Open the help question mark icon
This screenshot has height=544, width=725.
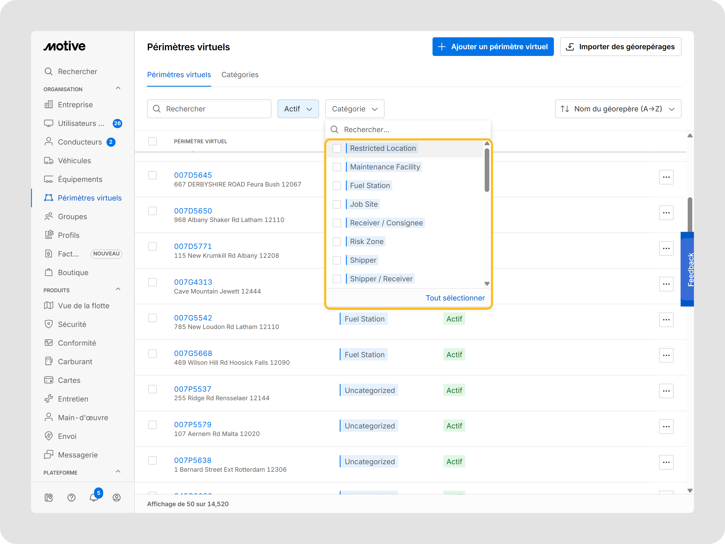pyautogui.click(x=71, y=497)
